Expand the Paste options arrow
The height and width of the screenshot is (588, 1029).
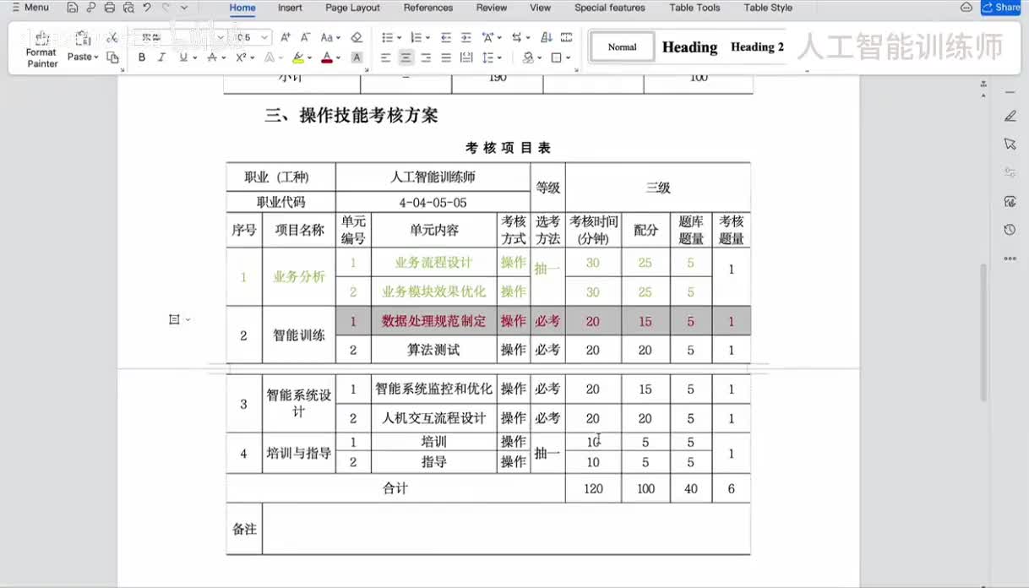coord(96,57)
